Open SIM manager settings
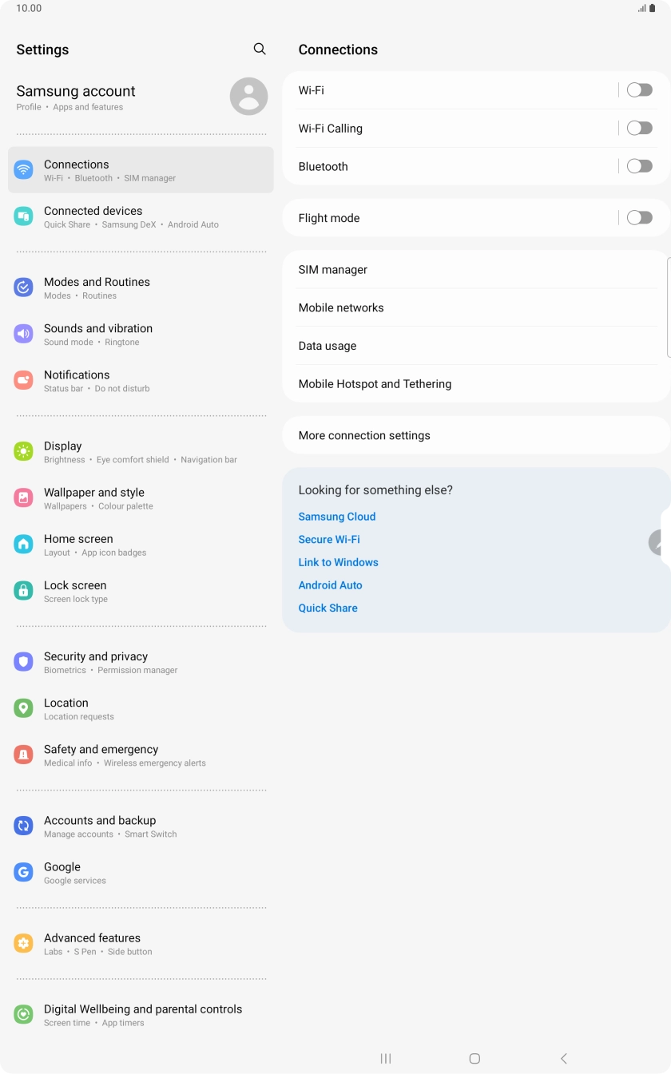Image resolution: width=671 pixels, height=1074 pixels. pos(333,270)
